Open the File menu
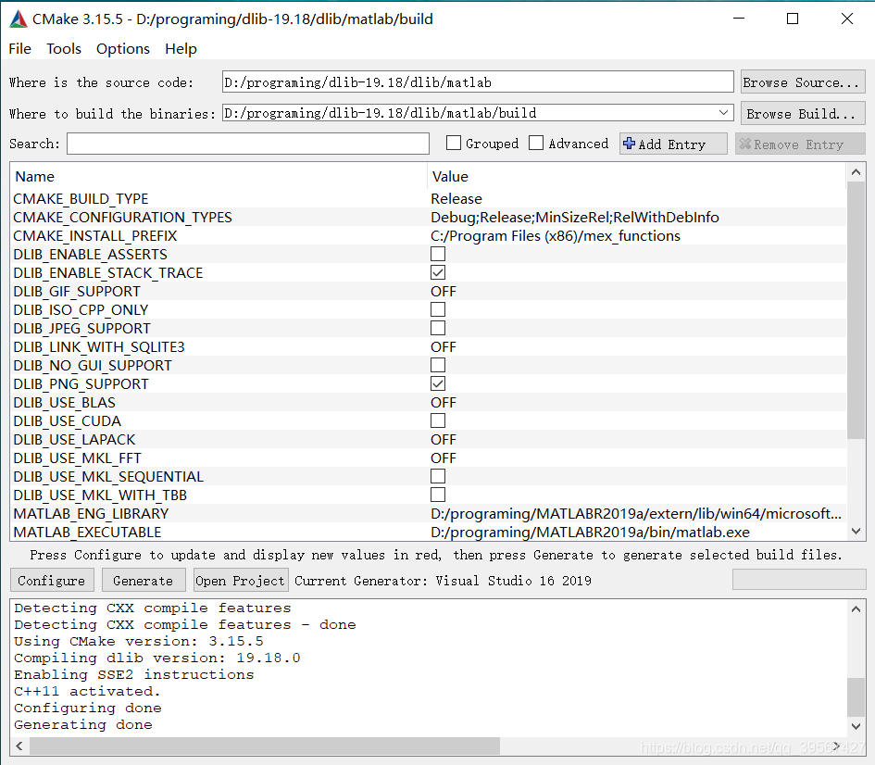Screen dimensions: 875x765 pos(19,49)
